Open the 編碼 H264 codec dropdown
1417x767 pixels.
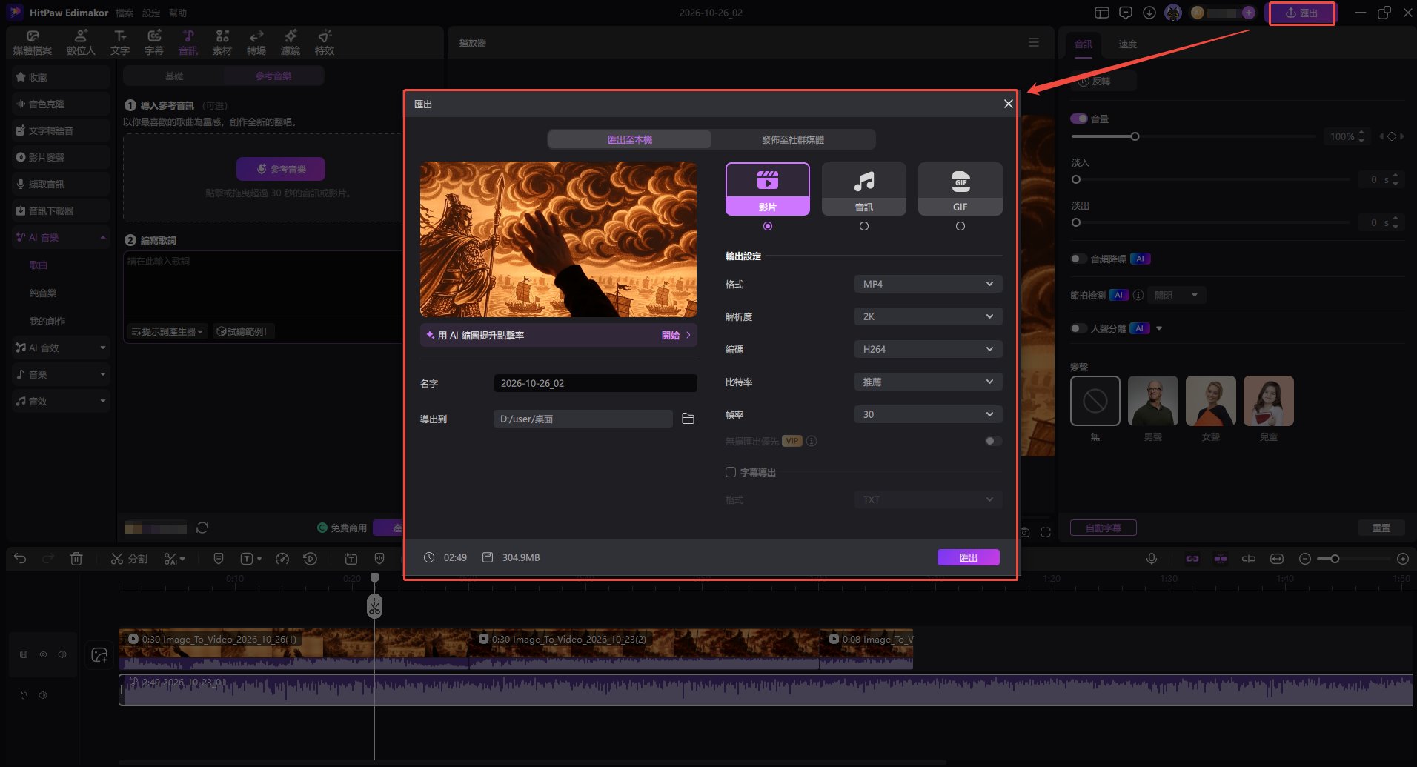coord(928,349)
